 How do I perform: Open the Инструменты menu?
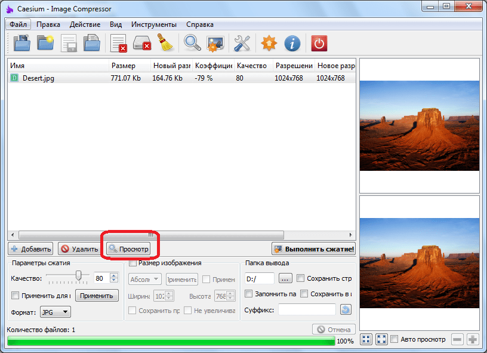(x=154, y=24)
